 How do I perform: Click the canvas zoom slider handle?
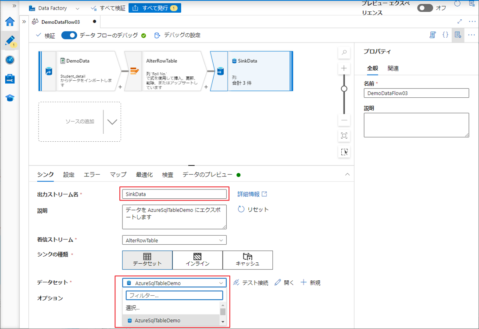(x=344, y=89)
